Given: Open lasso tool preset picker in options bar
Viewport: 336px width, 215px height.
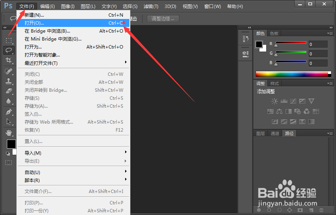Looking at the screenshot, I should 13,19.
